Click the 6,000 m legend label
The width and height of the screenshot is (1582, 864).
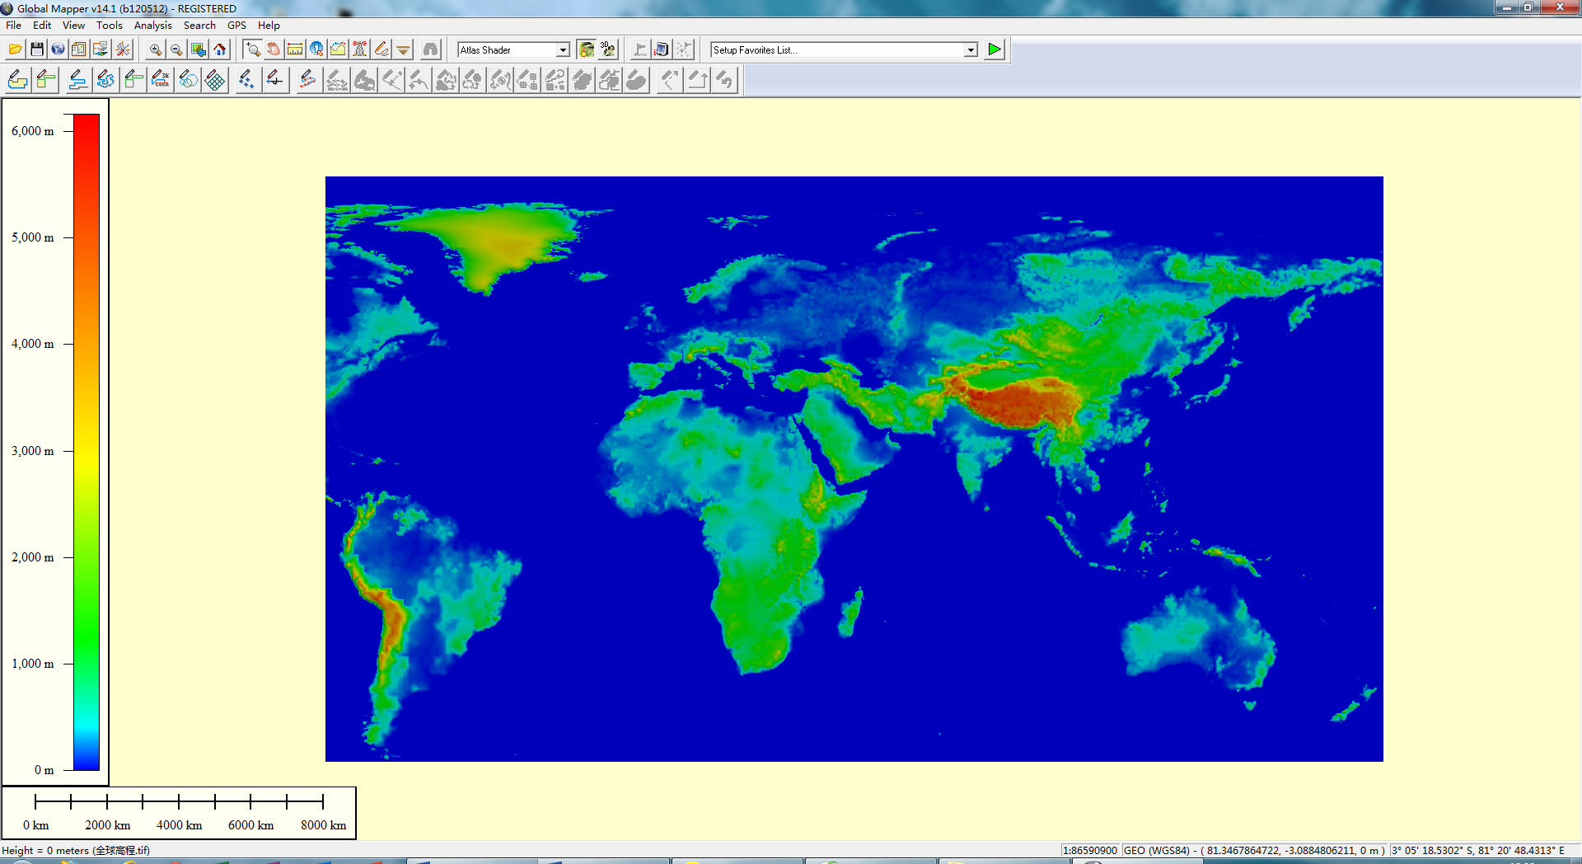(x=33, y=131)
